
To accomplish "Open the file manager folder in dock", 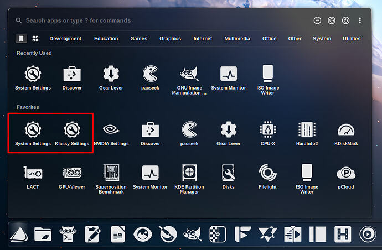I will (x=43, y=234).
